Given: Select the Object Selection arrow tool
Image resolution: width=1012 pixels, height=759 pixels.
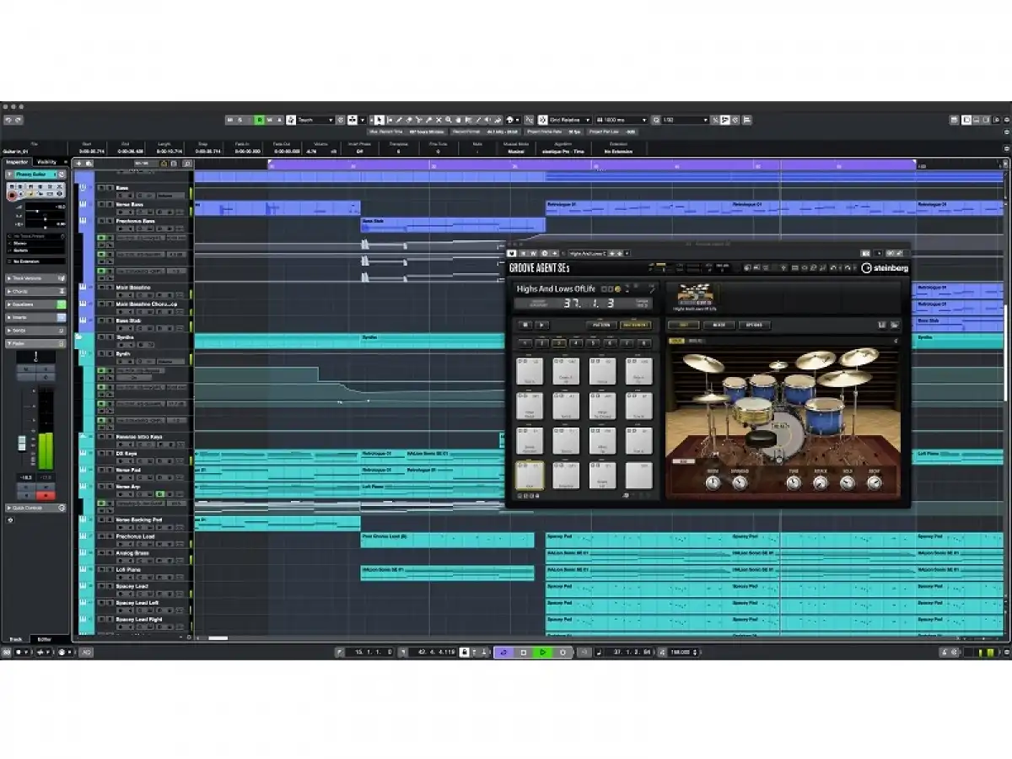Looking at the screenshot, I should tap(379, 120).
